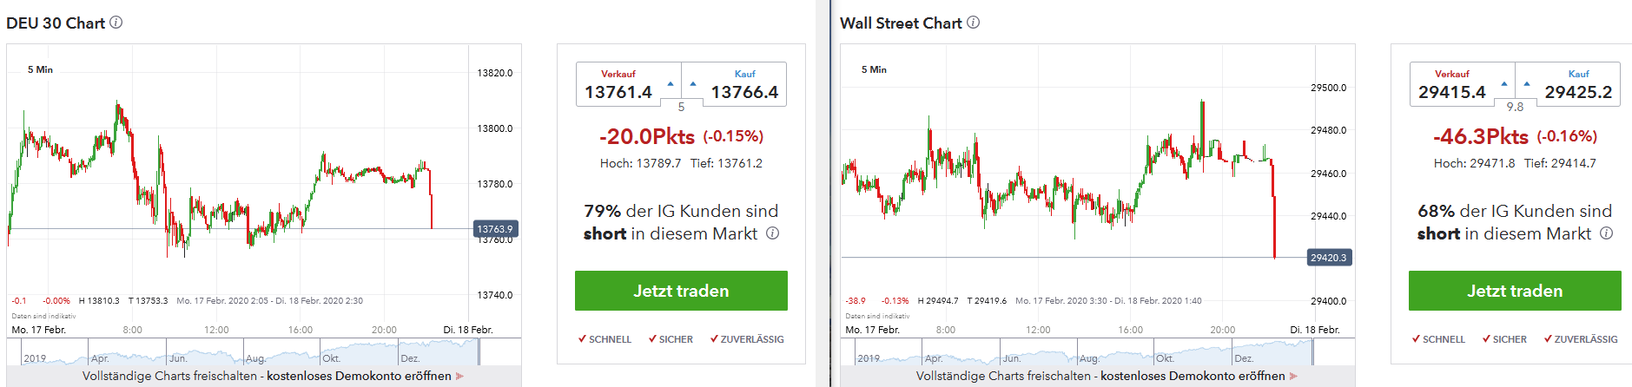Click blue arrow beside Wall Street Verkauf price
The height and width of the screenshot is (387, 1632).
[x=1504, y=84]
